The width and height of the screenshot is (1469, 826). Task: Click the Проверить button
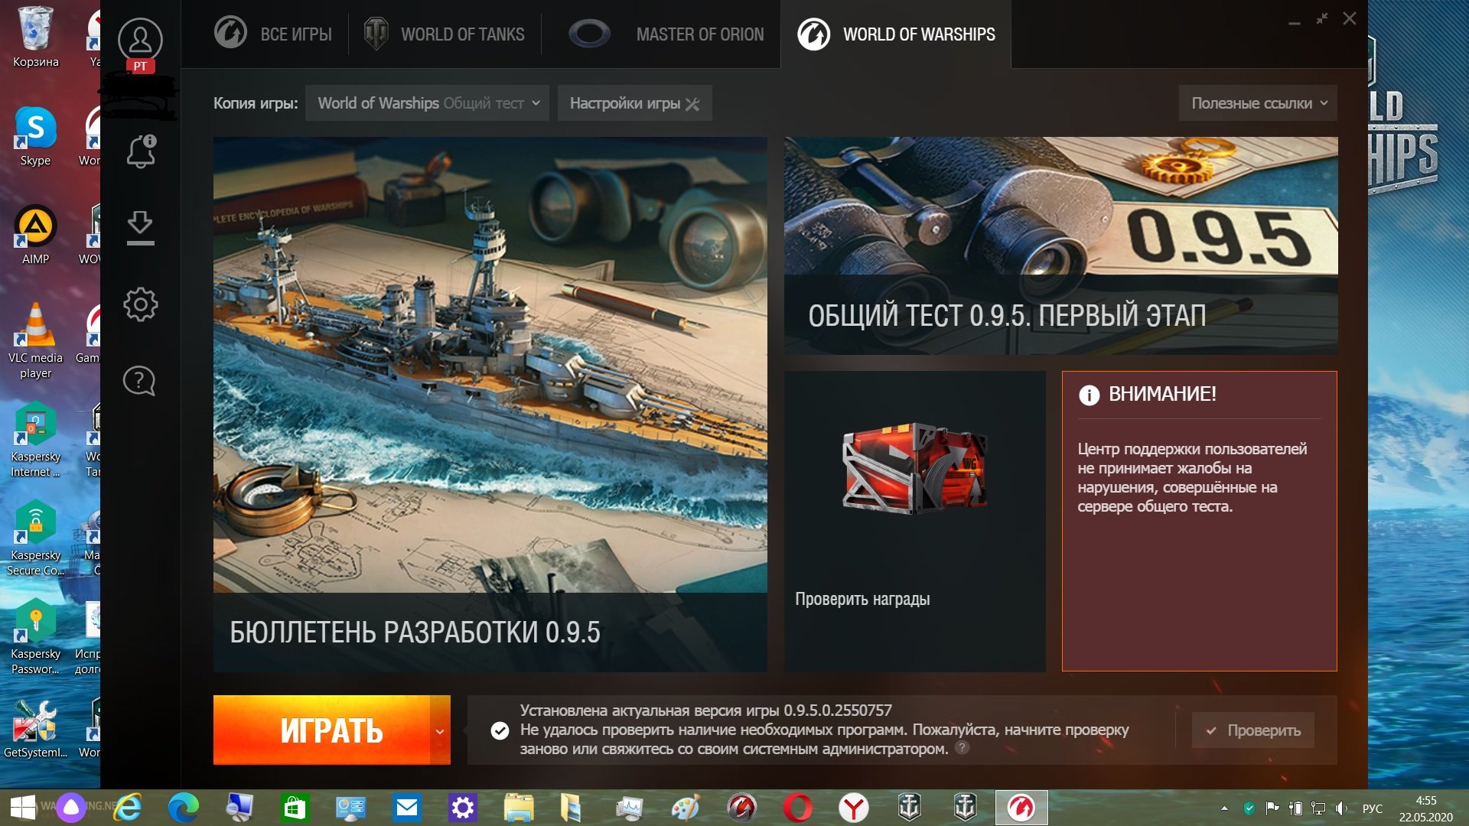click(x=1252, y=730)
